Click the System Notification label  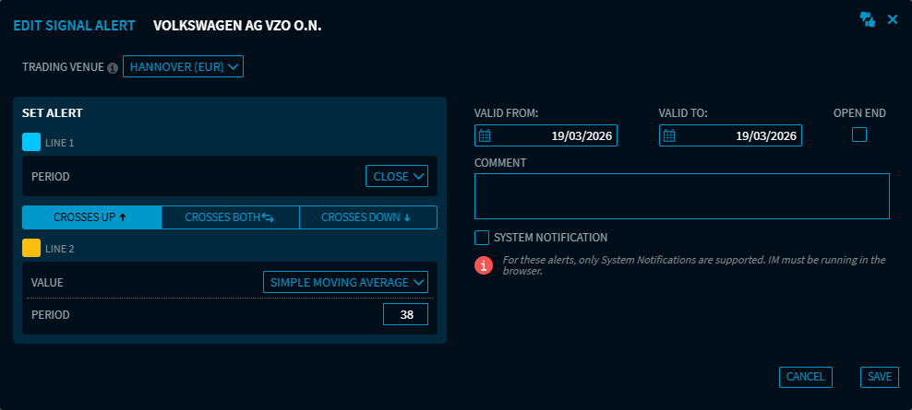point(551,238)
